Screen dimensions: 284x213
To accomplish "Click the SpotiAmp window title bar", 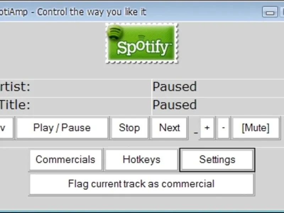I will click(x=106, y=12).
